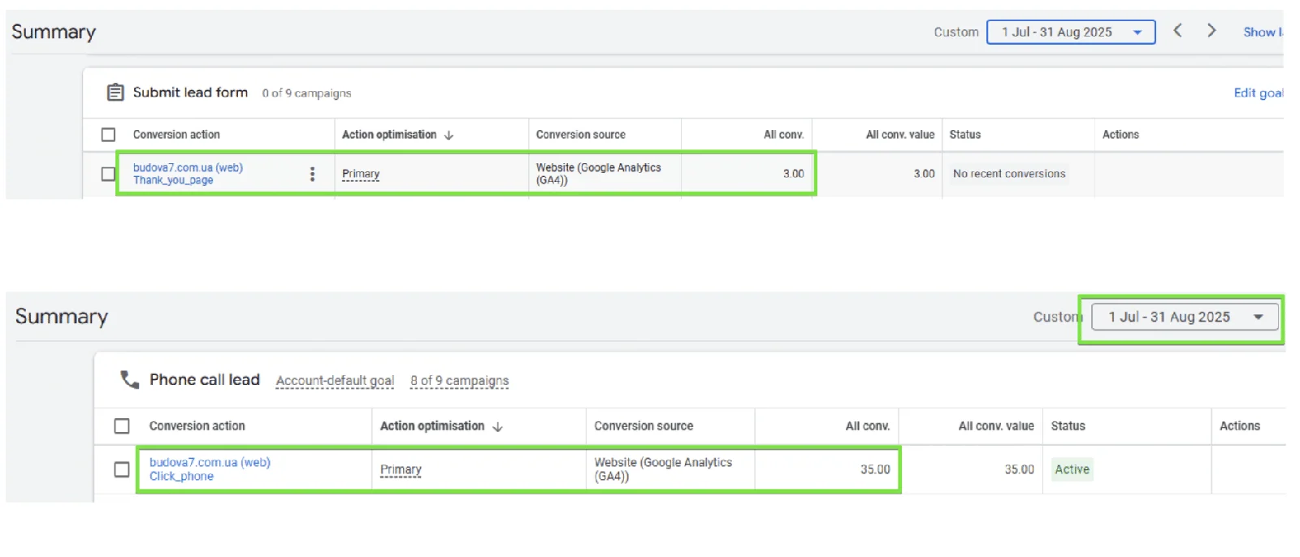Open the budova7.com.ua Click_phone conversion action

(x=210, y=469)
